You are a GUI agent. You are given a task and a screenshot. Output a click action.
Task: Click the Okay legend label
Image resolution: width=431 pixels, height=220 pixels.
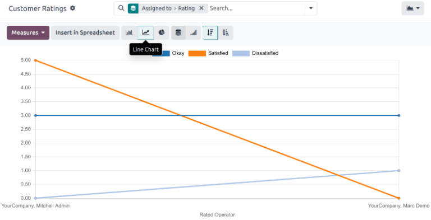(178, 53)
